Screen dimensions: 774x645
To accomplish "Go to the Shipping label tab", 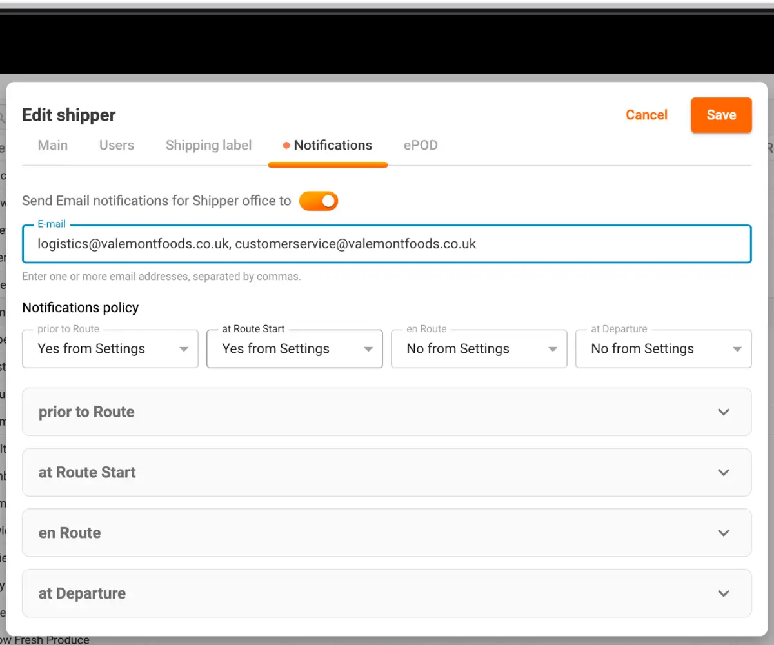I will click(208, 145).
